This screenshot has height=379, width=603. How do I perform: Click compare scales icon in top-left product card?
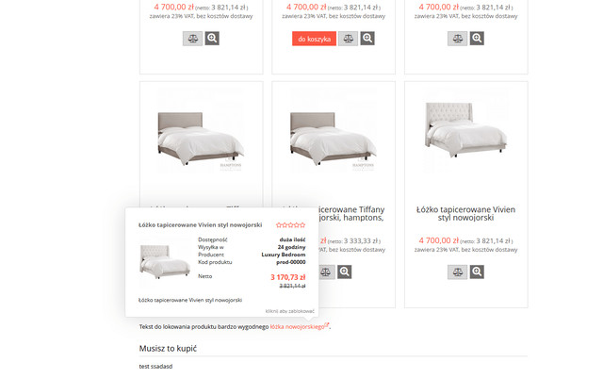pyautogui.click(x=192, y=39)
